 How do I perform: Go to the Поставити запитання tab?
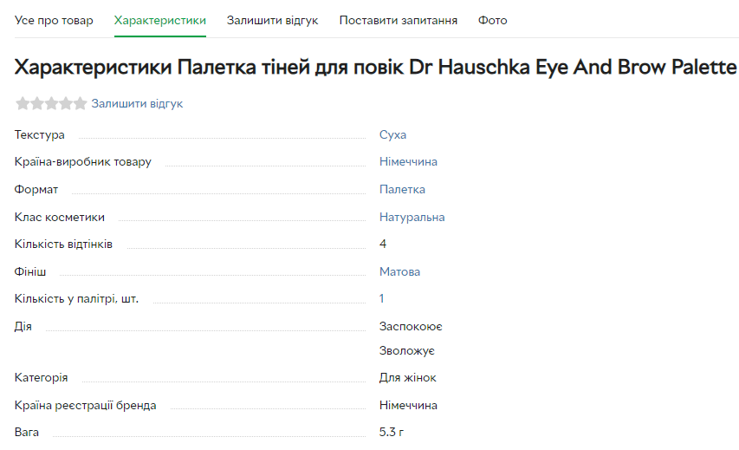399,20
